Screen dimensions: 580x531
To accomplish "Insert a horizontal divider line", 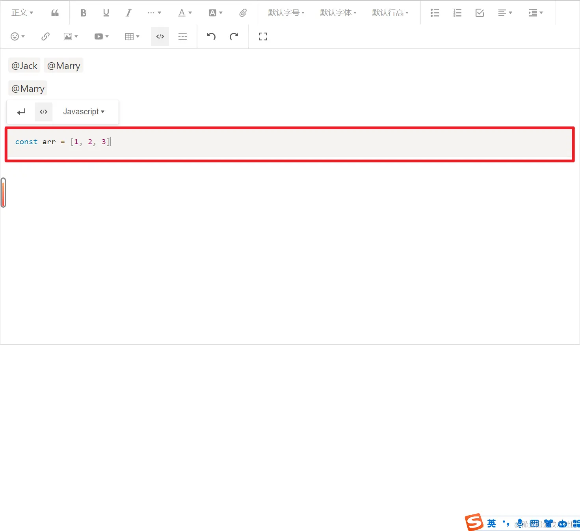I will point(182,36).
